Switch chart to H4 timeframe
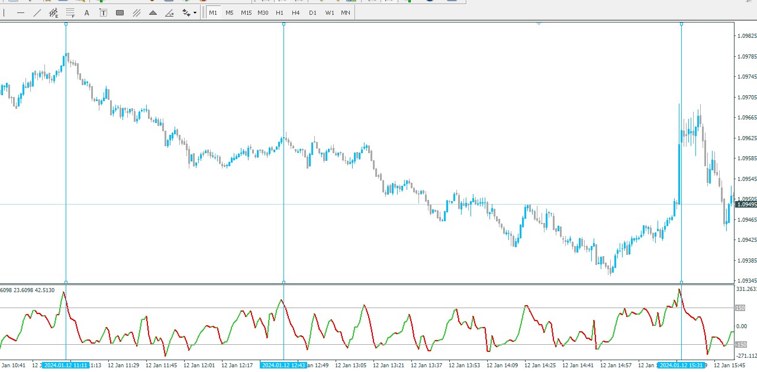Viewport: 757px width, 372px height. (x=296, y=12)
